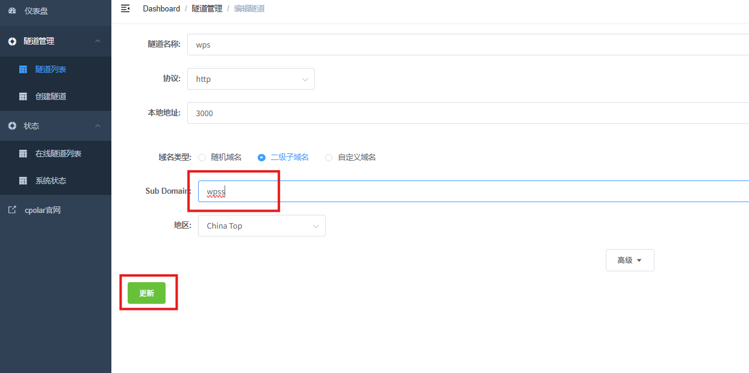The width and height of the screenshot is (749, 373).
Task: Open the 地区 China Top dropdown
Action: pos(261,226)
